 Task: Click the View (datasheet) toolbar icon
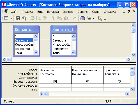click(x=6, y=18)
